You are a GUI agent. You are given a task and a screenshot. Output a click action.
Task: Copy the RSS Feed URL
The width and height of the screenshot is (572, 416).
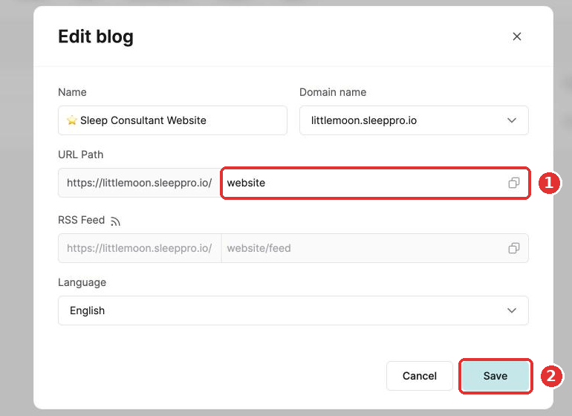pos(513,248)
